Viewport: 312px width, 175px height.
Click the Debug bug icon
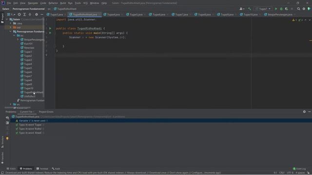tap(281, 9)
